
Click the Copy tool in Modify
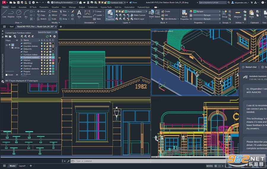point(41,15)
